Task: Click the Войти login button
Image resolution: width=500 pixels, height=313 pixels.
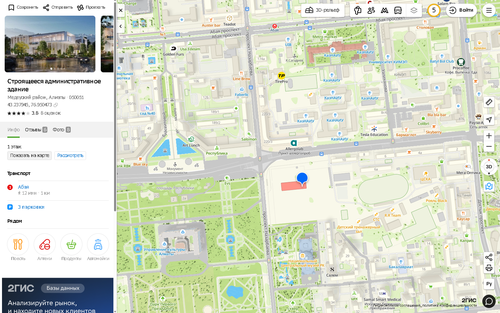Action: [x=462, y=10]
